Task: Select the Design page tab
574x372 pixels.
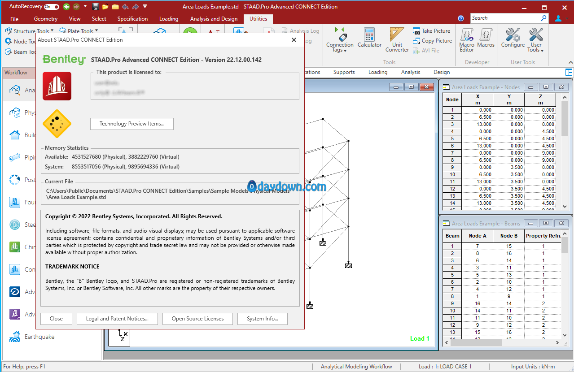Action: tap(442, 72)
